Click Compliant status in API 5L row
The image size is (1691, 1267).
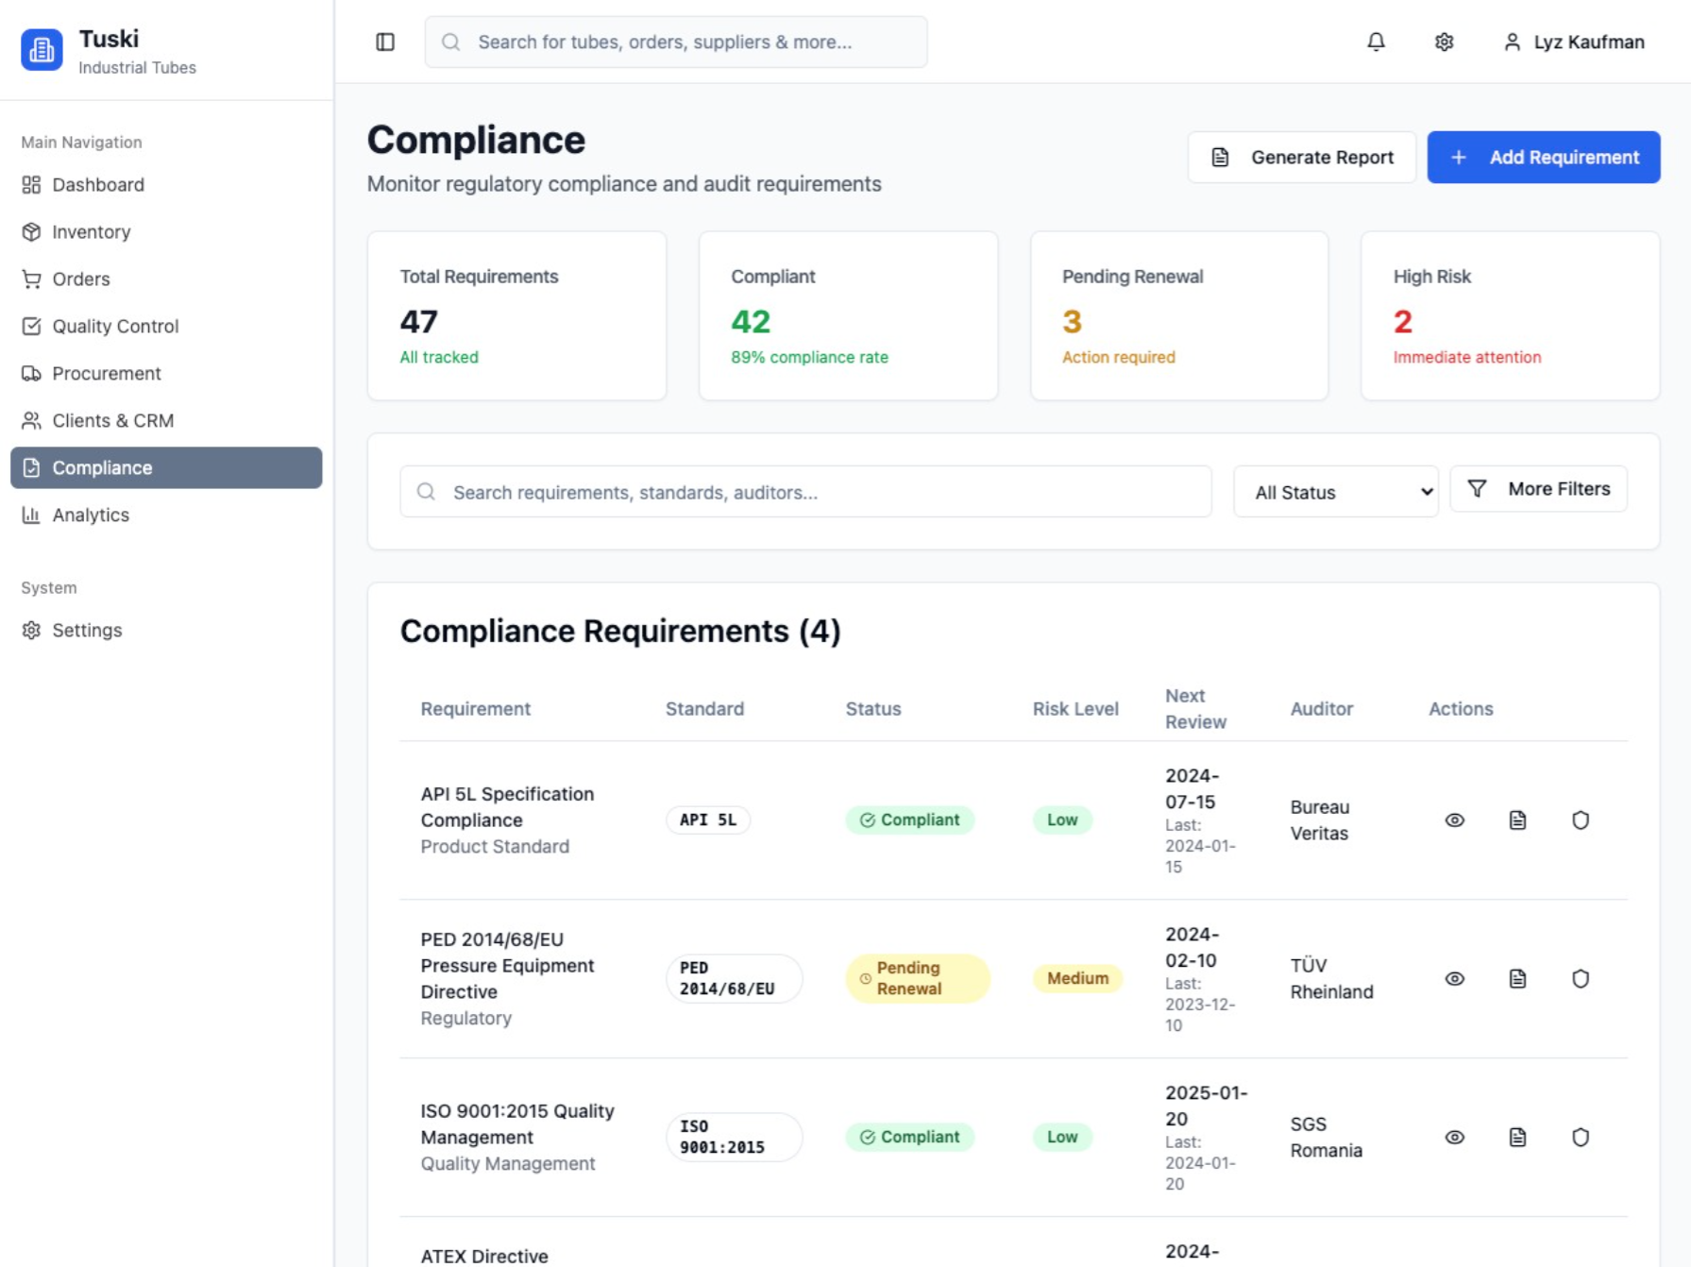tap(909, 819)
